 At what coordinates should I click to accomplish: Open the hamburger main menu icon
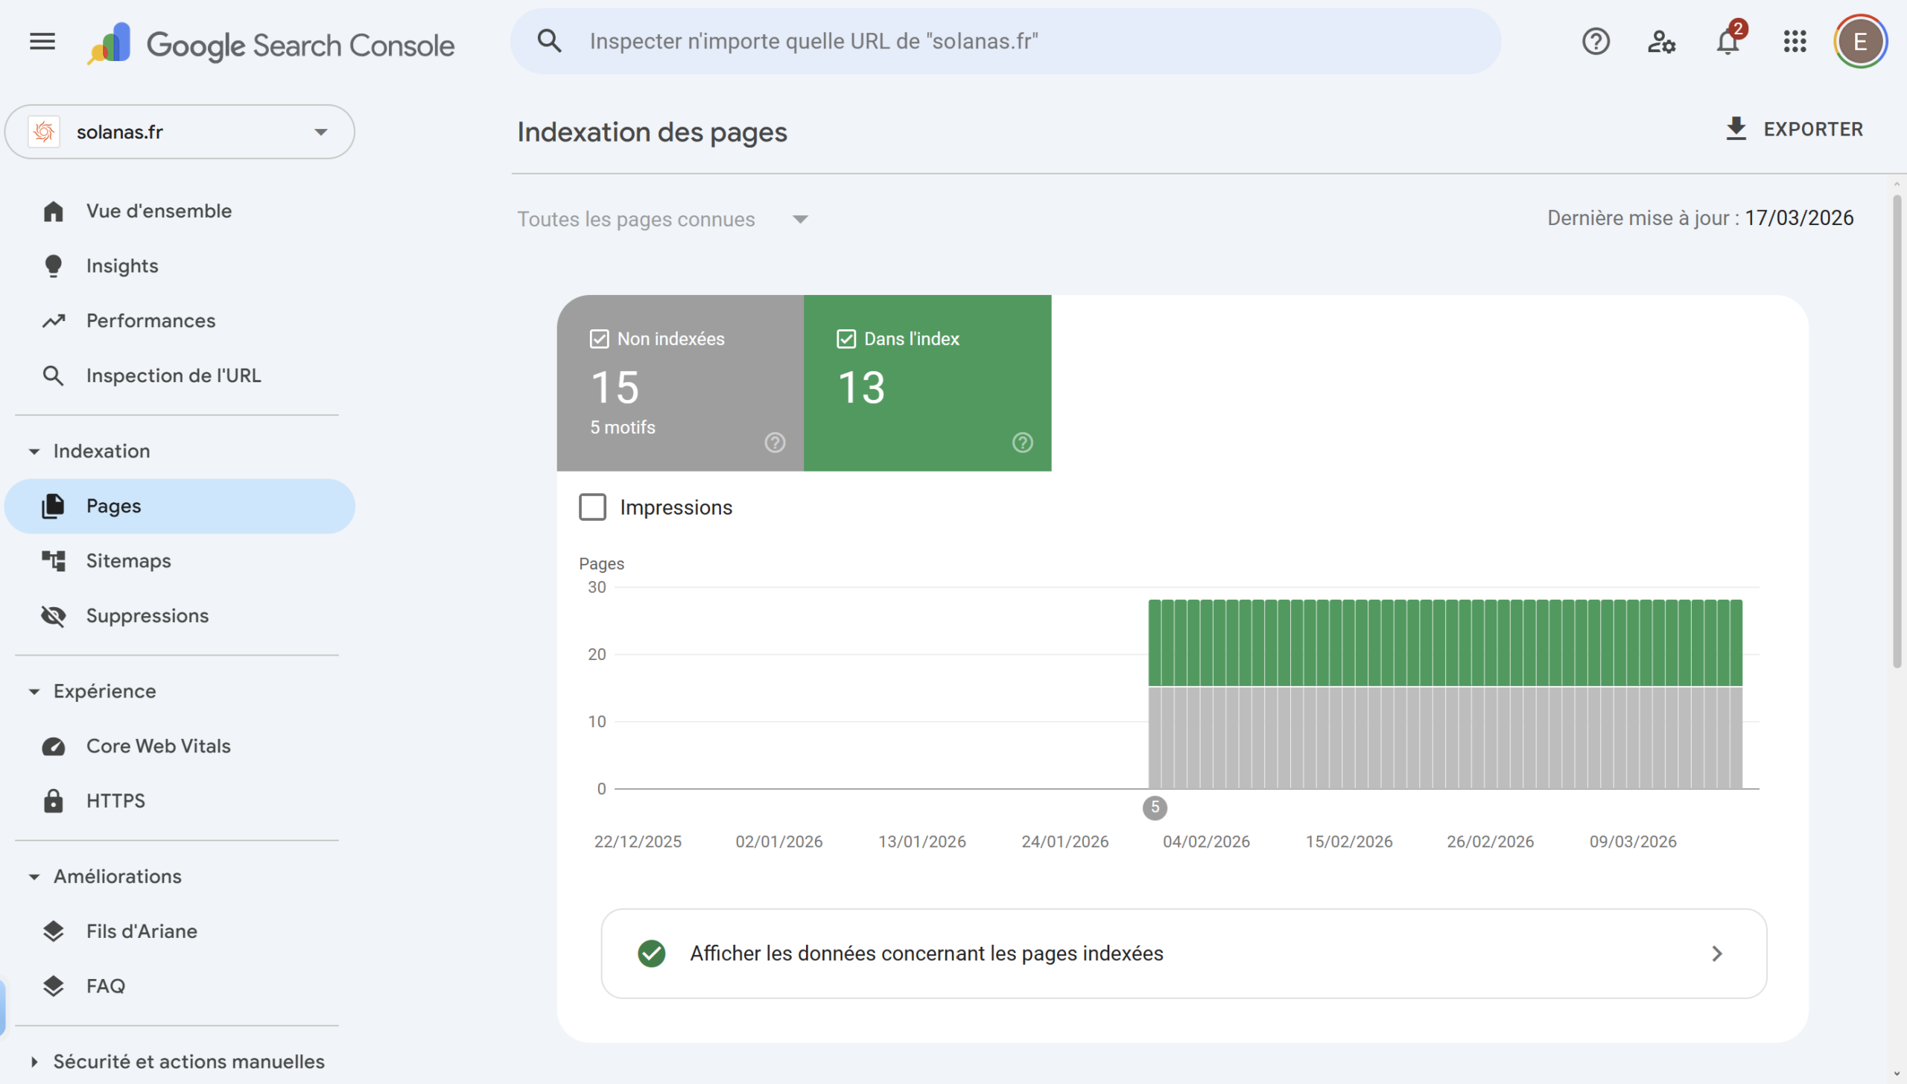pos(42,42)
